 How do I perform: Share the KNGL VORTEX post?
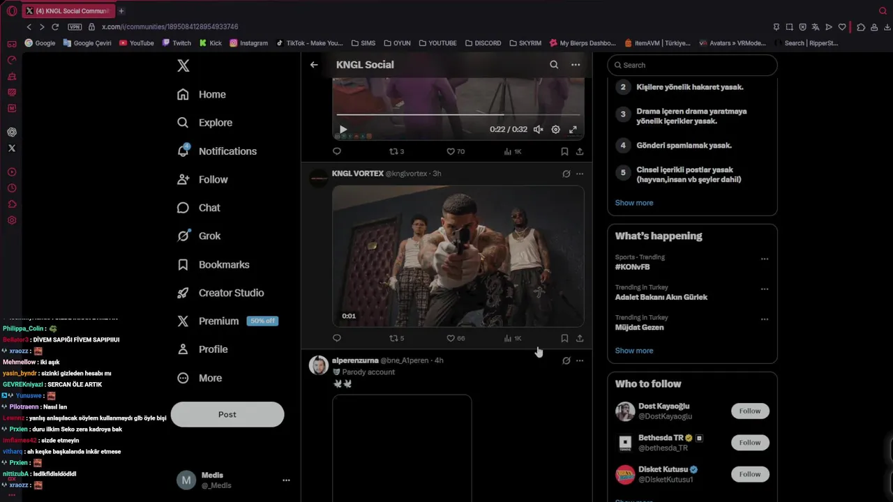(x=580, y=338)
